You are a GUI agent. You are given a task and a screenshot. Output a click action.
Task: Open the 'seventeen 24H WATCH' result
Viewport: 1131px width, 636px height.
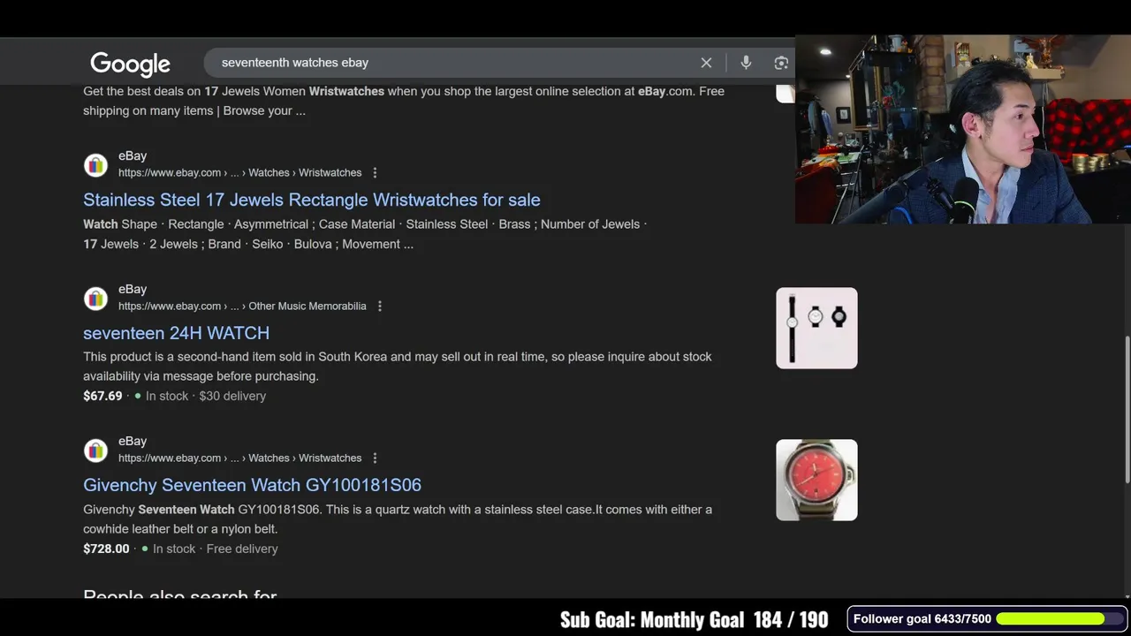pyautogui.click(x=176, y=333)
